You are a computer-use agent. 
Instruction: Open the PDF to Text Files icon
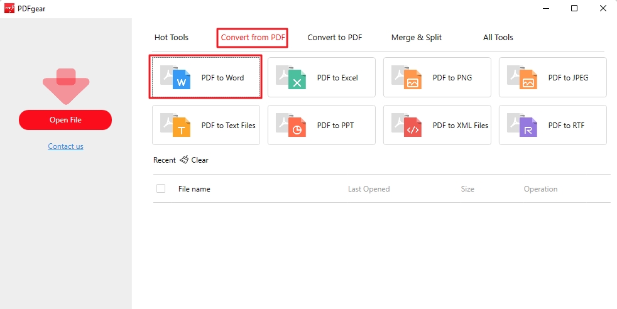coord(175,125)
